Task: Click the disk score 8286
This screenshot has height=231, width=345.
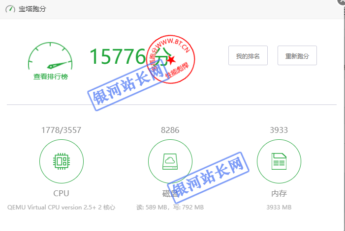Action: (170, 130)
